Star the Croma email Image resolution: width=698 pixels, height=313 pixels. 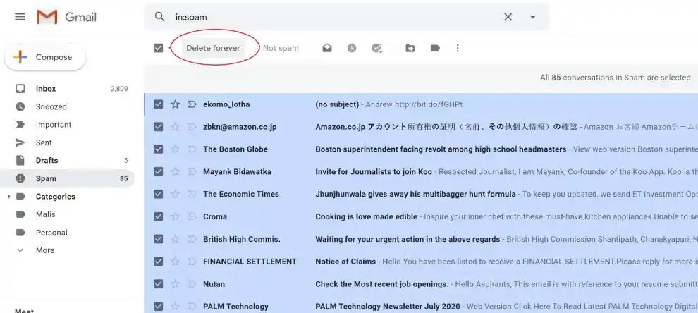coord(176,216)
